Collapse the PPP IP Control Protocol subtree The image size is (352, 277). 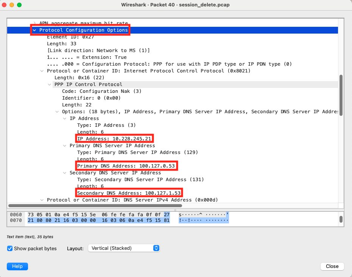pos(49,84)
